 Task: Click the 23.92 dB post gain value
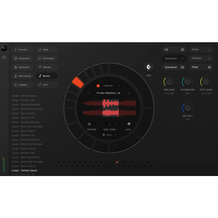(206, 93)
